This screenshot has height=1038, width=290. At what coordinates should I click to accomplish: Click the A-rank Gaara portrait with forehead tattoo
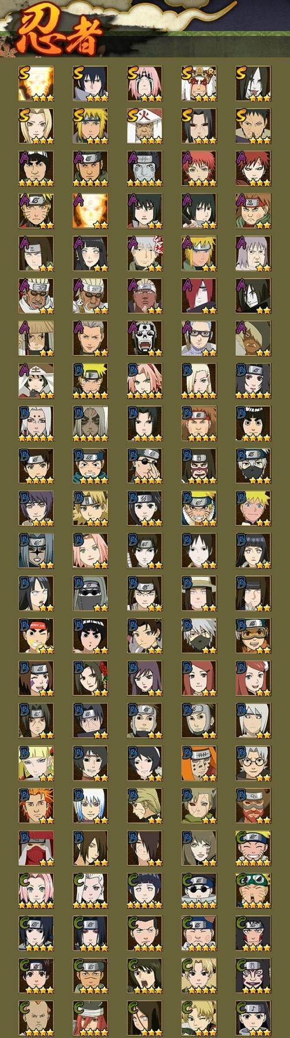point(253,168)
